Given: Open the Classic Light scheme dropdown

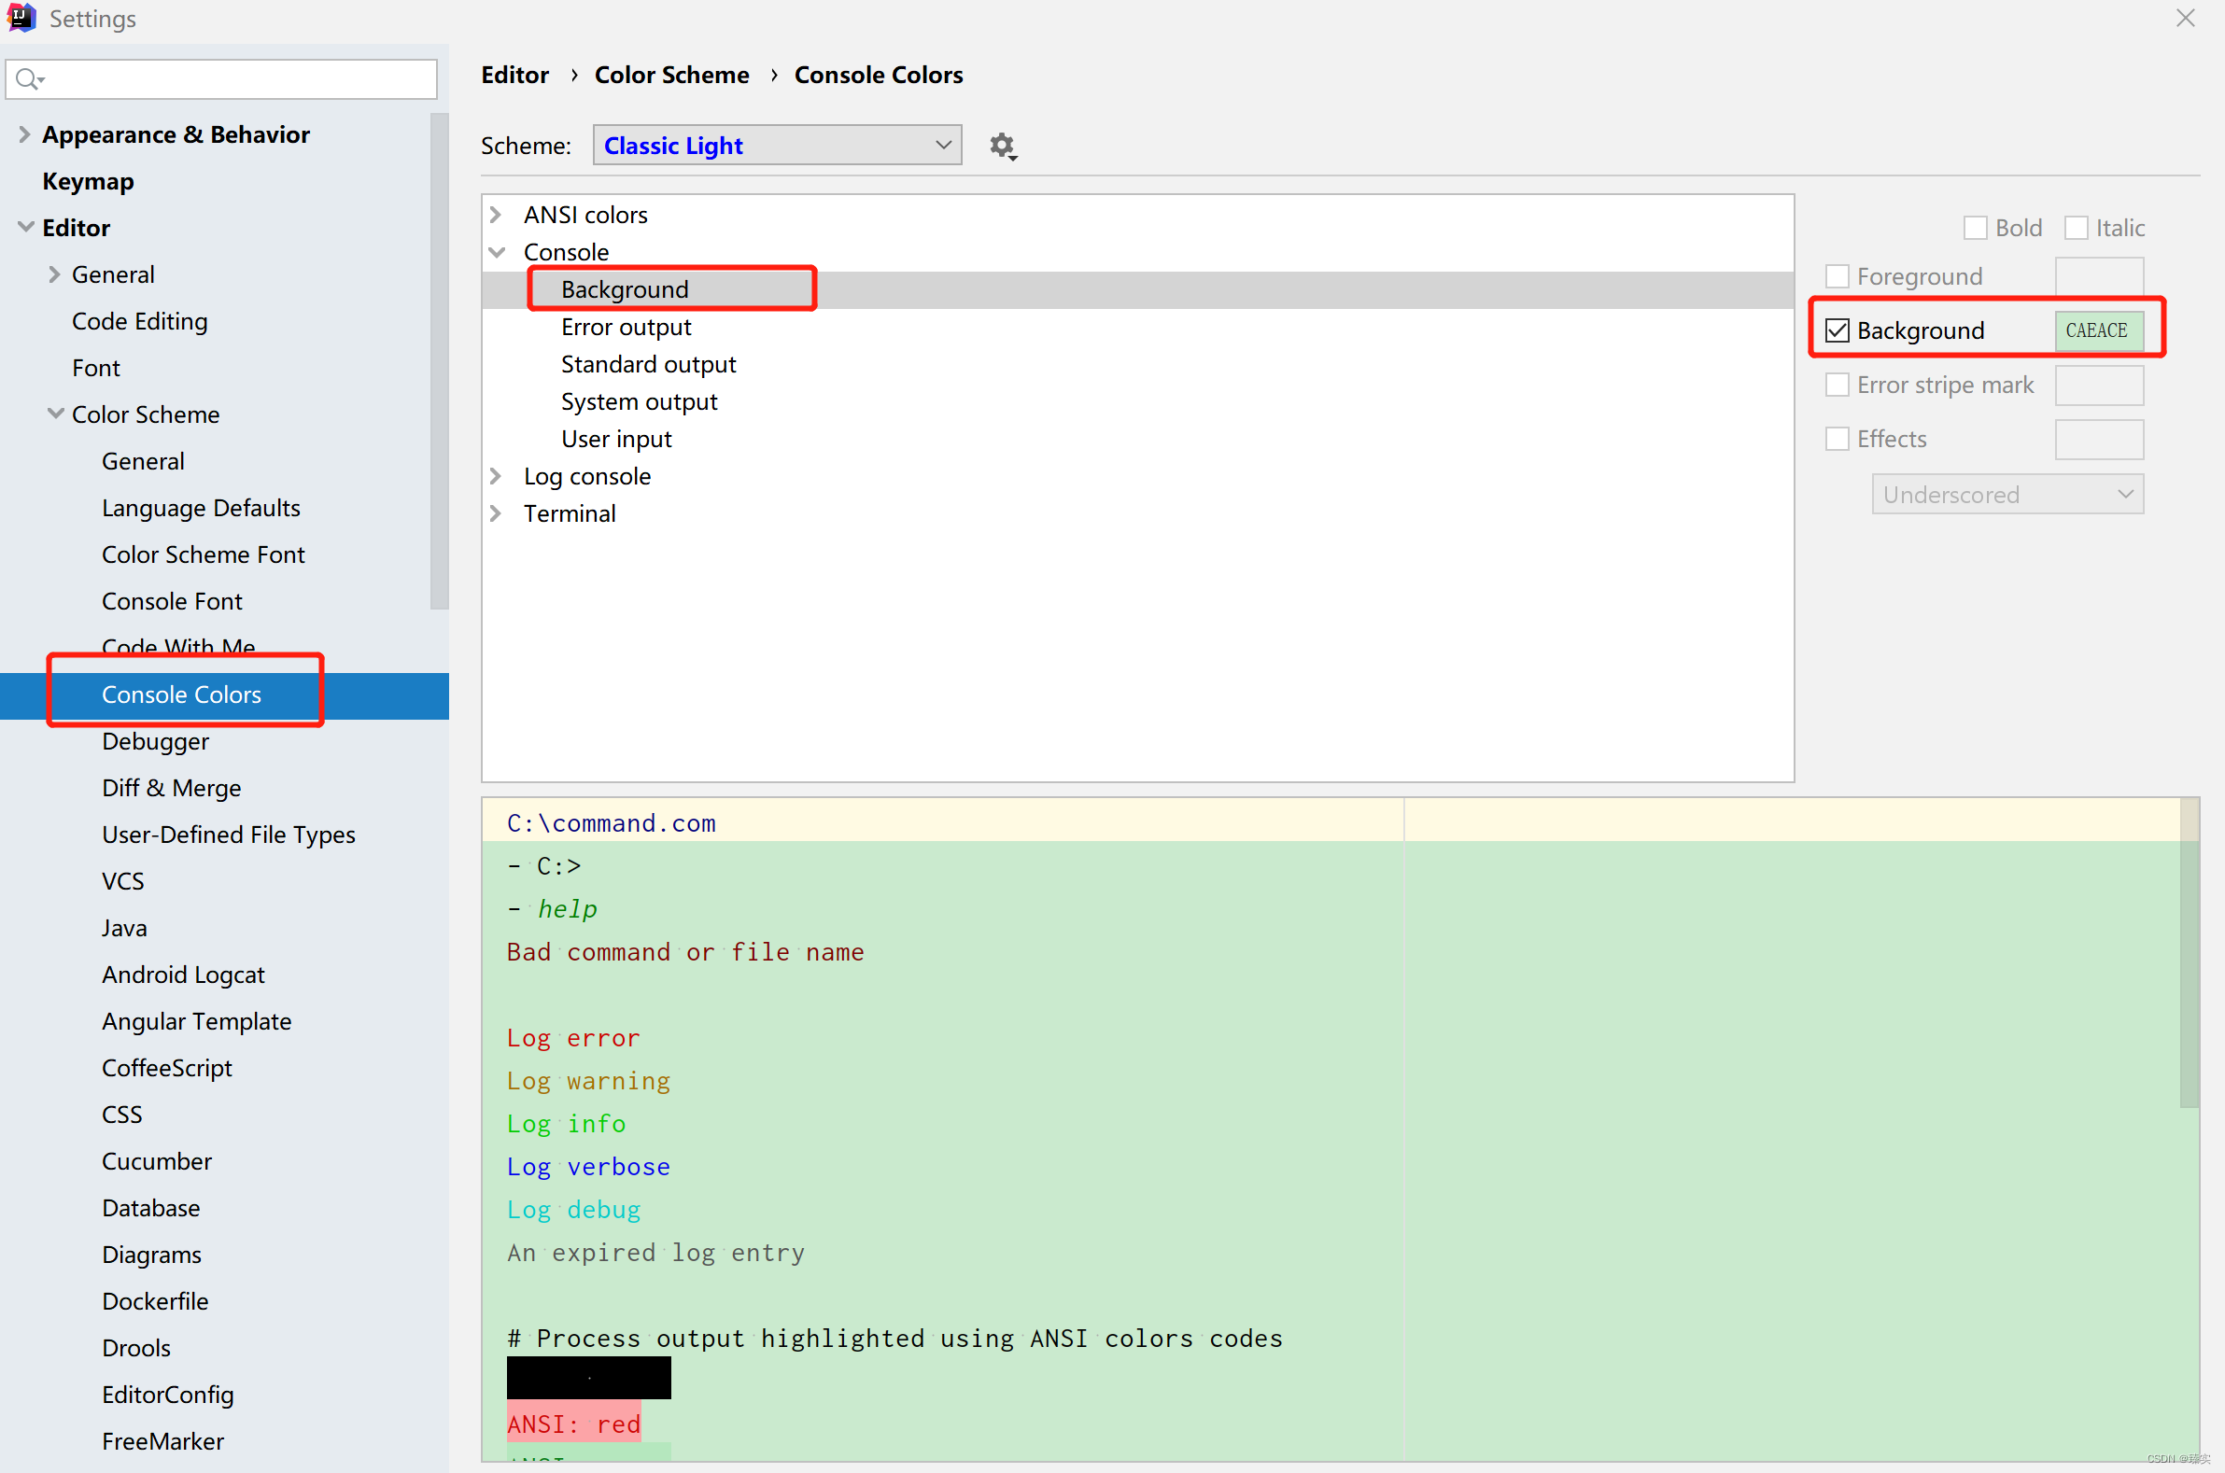Looking at the screenshot, I should coord(776,146).
